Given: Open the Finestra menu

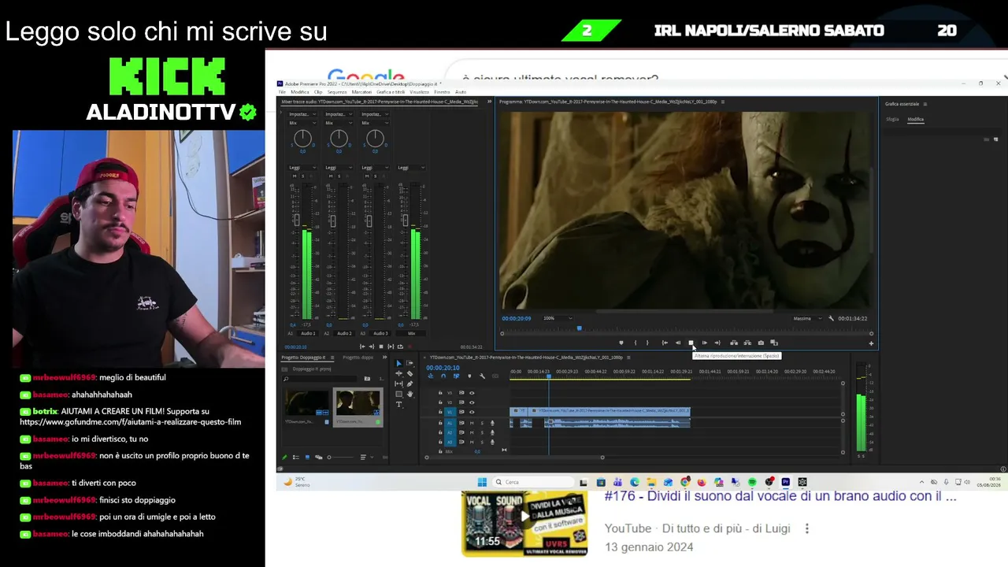Looking at the screenshot, I should pos(442,92).
